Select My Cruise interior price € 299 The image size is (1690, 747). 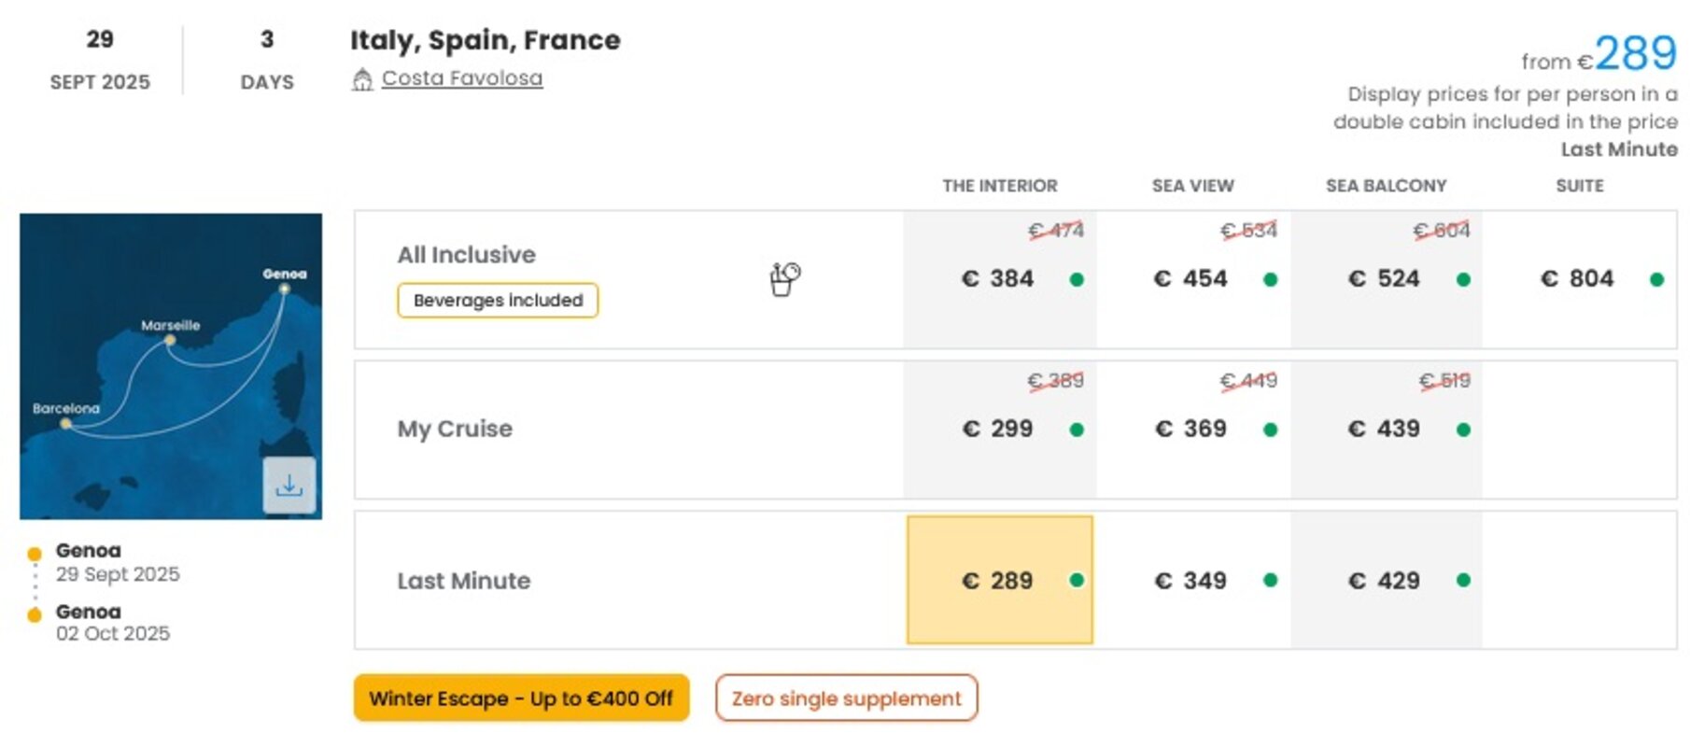click(x=1000, y=430)
